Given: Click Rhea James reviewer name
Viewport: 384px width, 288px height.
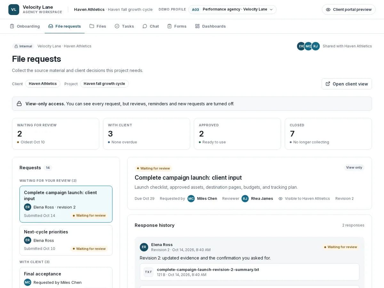Looking at the screenshot, I should [x=262, y=198].
